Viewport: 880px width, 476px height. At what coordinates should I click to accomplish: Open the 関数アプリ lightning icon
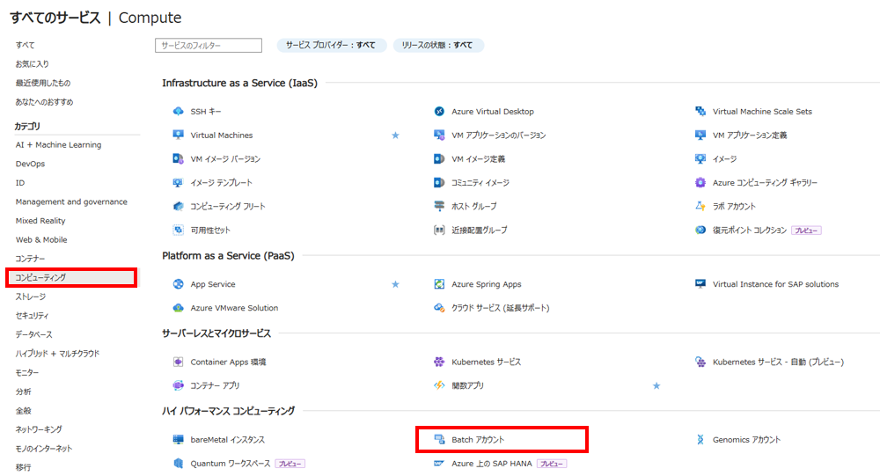tap(439, 385)
